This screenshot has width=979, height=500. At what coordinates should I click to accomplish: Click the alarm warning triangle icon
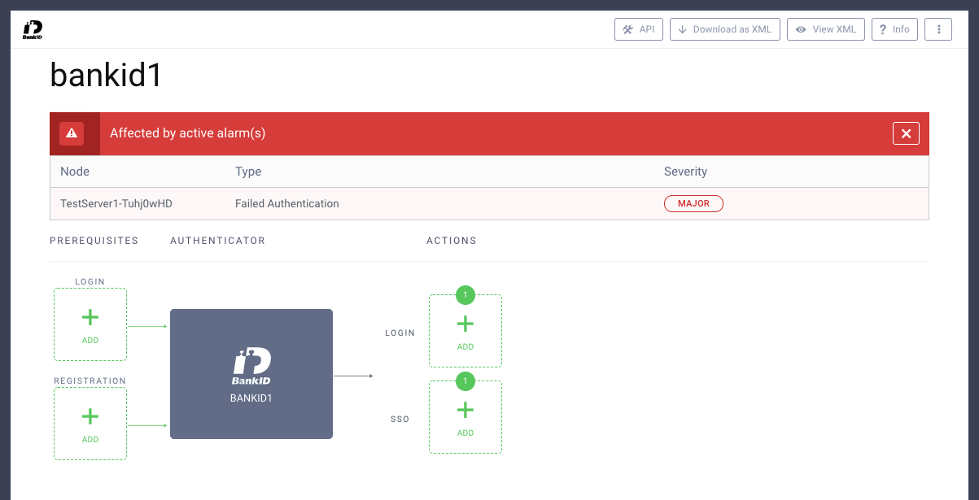tap(72, 133)
